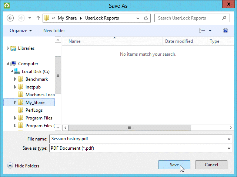The height and width of the screenshot is (177, 237).
Task: Click the Up one level arrow
Action: 38,18
